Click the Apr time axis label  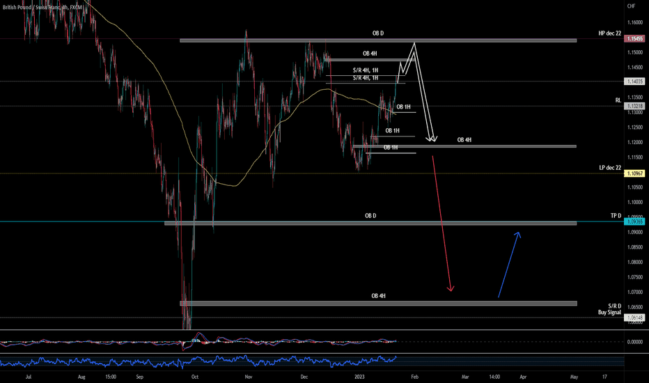(x=523, y=377)
